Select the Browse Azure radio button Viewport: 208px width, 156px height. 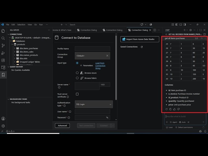(77, 73)
